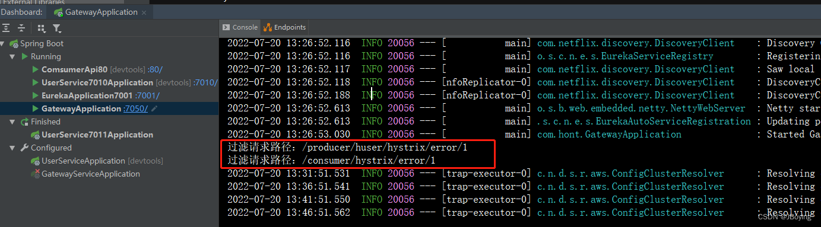Click the Spring Boot leaf icon
Image resolution: width=821 pixels, height=227 pixels.
pos(14,43)
